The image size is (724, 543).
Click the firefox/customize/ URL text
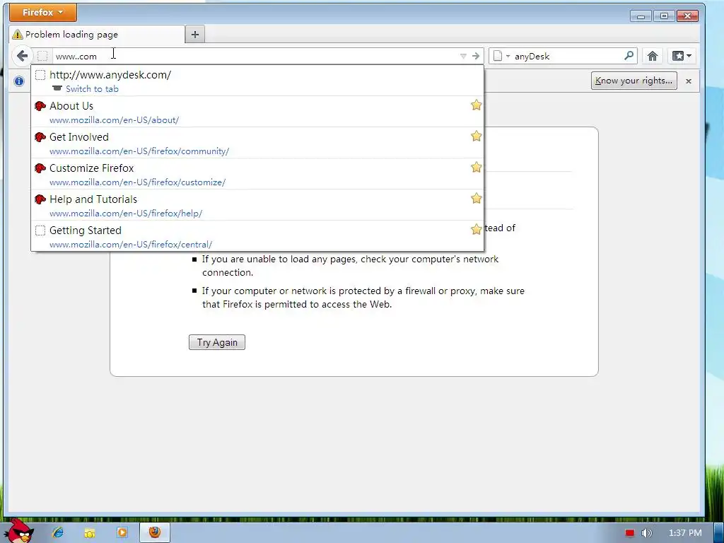pyautogui.click(x=137, y=182)
